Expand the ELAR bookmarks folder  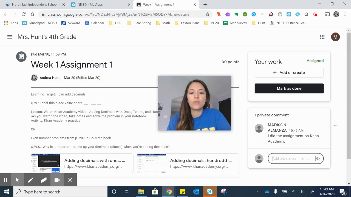pyautogui.click(x=116, y=23)
